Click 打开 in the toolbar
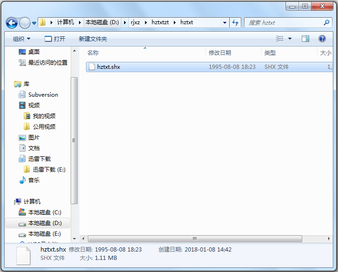Image resolution: width=338 pixels, height=272 pixels. point(55,39)
